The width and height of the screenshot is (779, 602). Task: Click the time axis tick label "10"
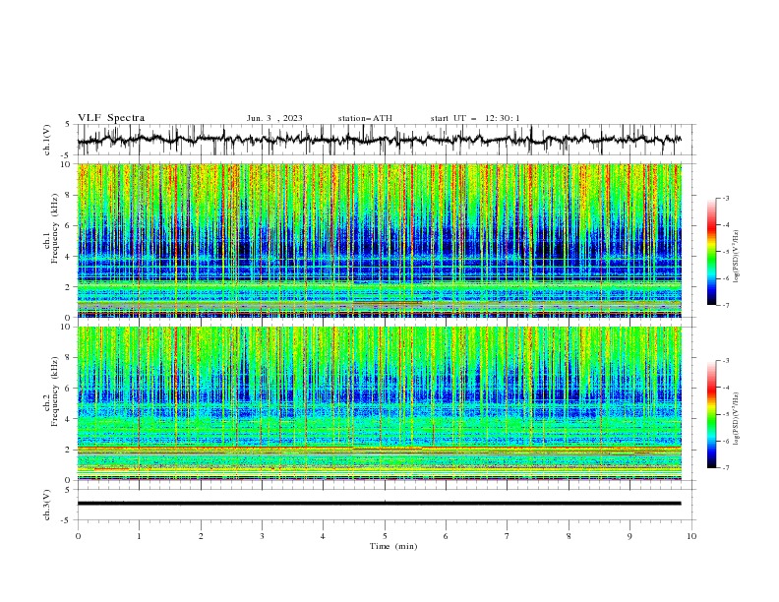691,536
